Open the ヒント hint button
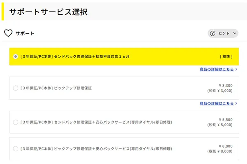Image resolution: width=247 pixels, height=164 pixels. coord(223,33)
